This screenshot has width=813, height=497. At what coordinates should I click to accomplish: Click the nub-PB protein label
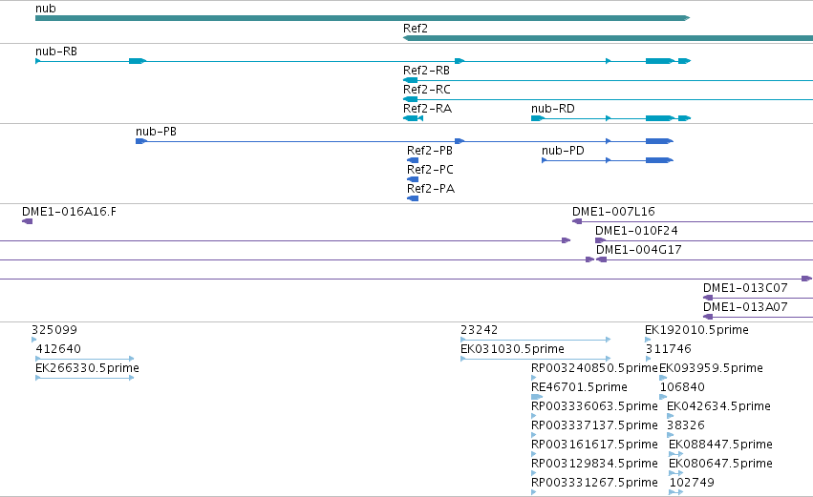pos(156,132)
